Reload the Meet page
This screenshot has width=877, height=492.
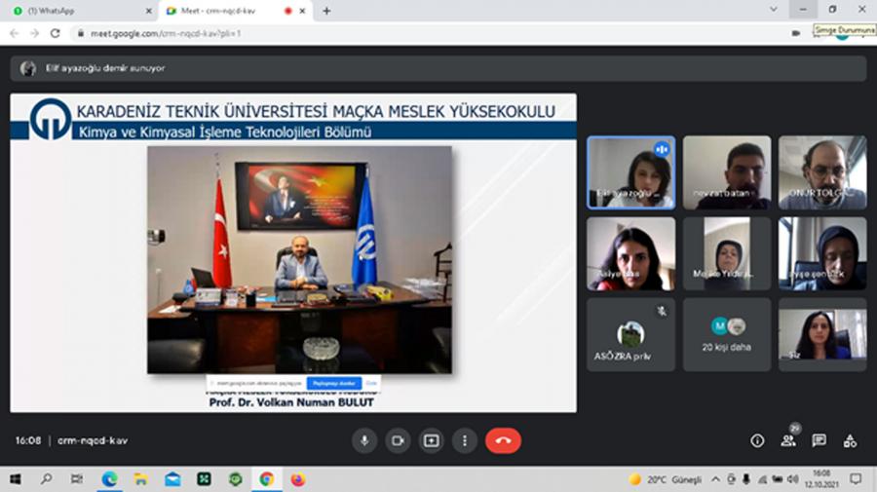(x=56, y=33)
